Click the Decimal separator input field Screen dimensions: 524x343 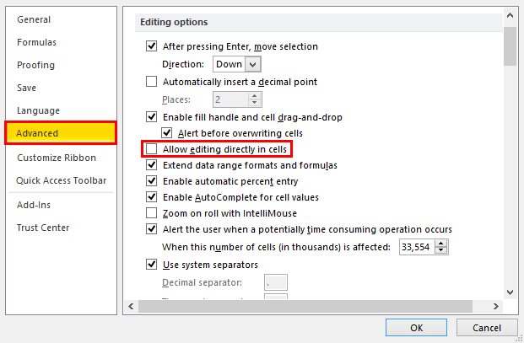[x=276, y=282]
